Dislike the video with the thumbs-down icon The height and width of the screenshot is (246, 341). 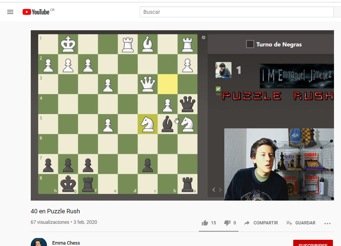[x=227, y=223]
